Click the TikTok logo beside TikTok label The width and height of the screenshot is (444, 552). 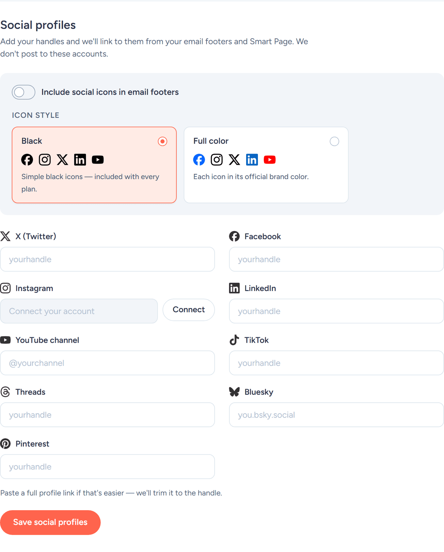tap(234, 340)
